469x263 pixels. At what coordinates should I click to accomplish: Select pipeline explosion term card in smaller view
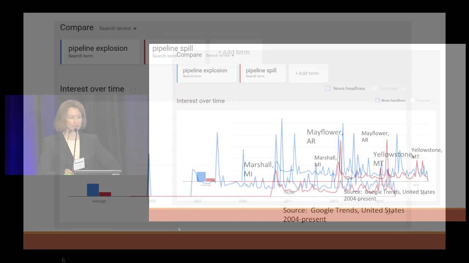207,73
